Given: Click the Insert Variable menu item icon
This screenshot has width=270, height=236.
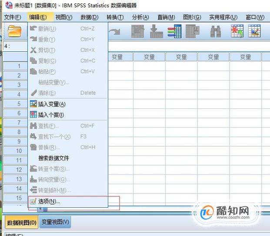Looking at the screenshot, I should [33, 104].
